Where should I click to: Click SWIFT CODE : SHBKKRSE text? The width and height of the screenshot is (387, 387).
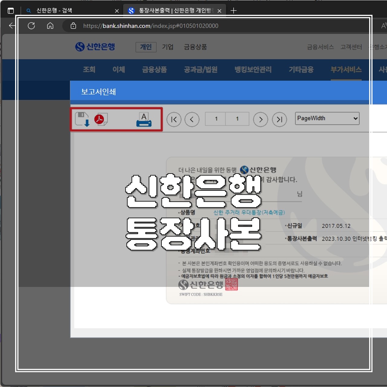point(201,294)
